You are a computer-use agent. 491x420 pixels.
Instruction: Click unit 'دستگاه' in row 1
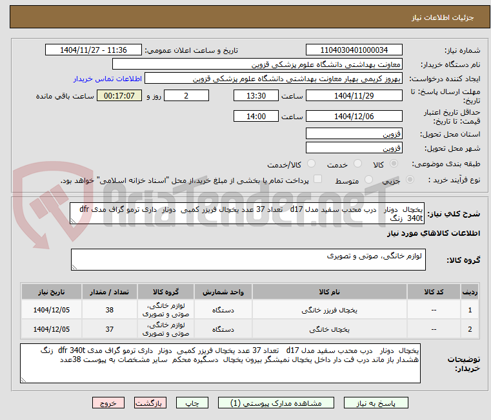pos(223,310)
